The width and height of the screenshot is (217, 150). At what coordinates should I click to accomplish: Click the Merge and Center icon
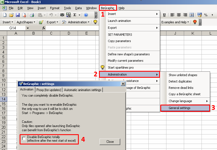pyautogui.click(x=192, y=15)
